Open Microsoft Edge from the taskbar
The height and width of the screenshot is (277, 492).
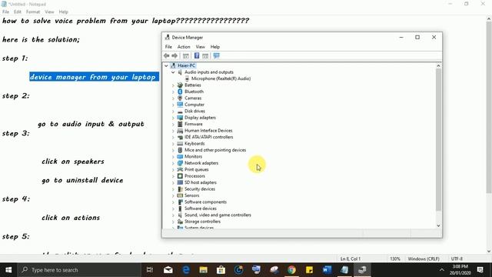[186, 270]
